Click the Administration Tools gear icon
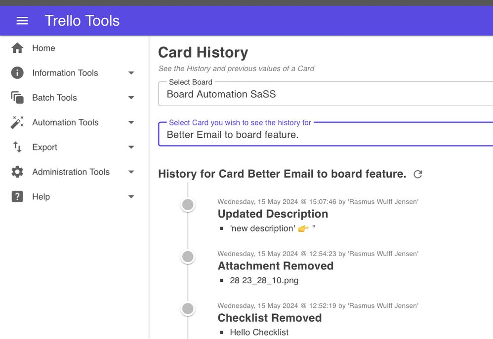The height and width of the screenshot is (339, 493). [x=17, y=172]
